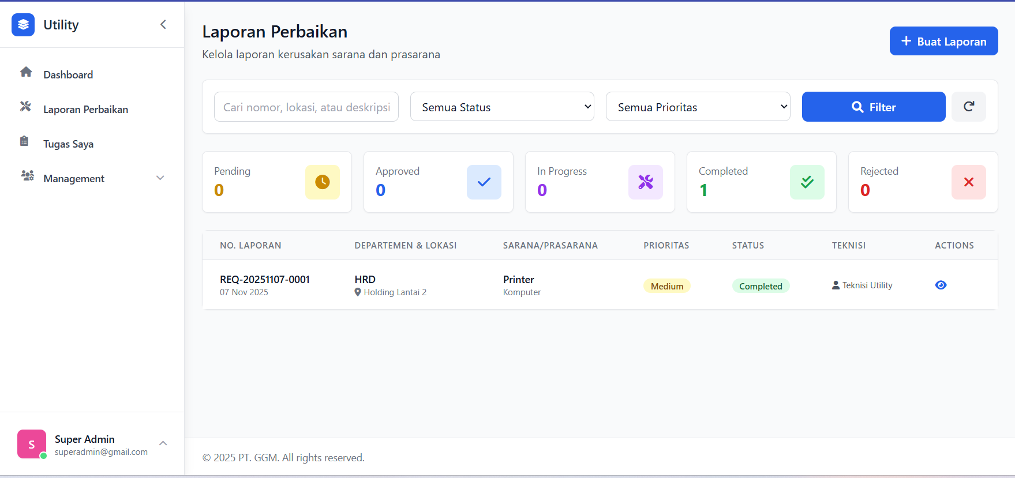Click the Laporan Perbaikan page heading

[x=275, y=32]
